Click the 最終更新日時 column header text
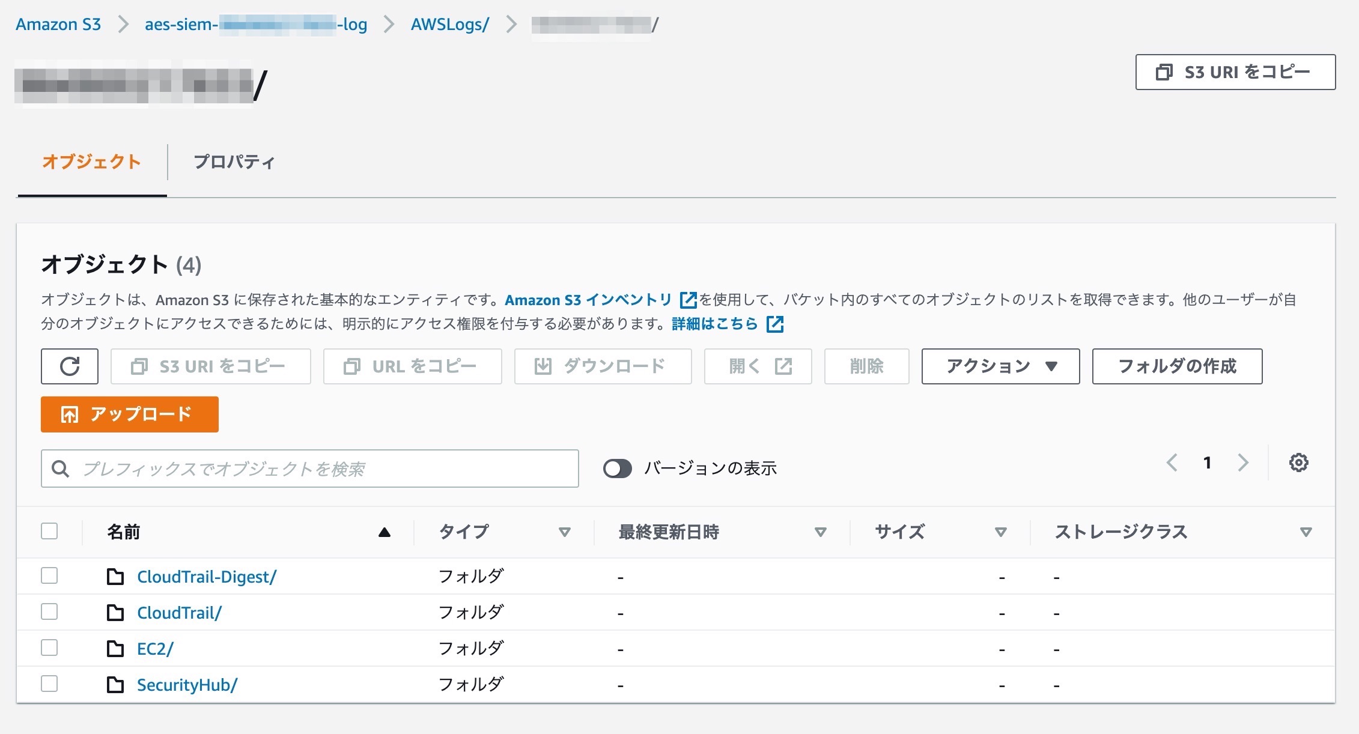This screenshot has width=1359, height=734. point(669,532)
